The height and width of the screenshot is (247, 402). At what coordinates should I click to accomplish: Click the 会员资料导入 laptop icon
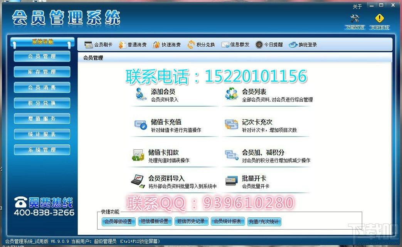click(138, 181)
